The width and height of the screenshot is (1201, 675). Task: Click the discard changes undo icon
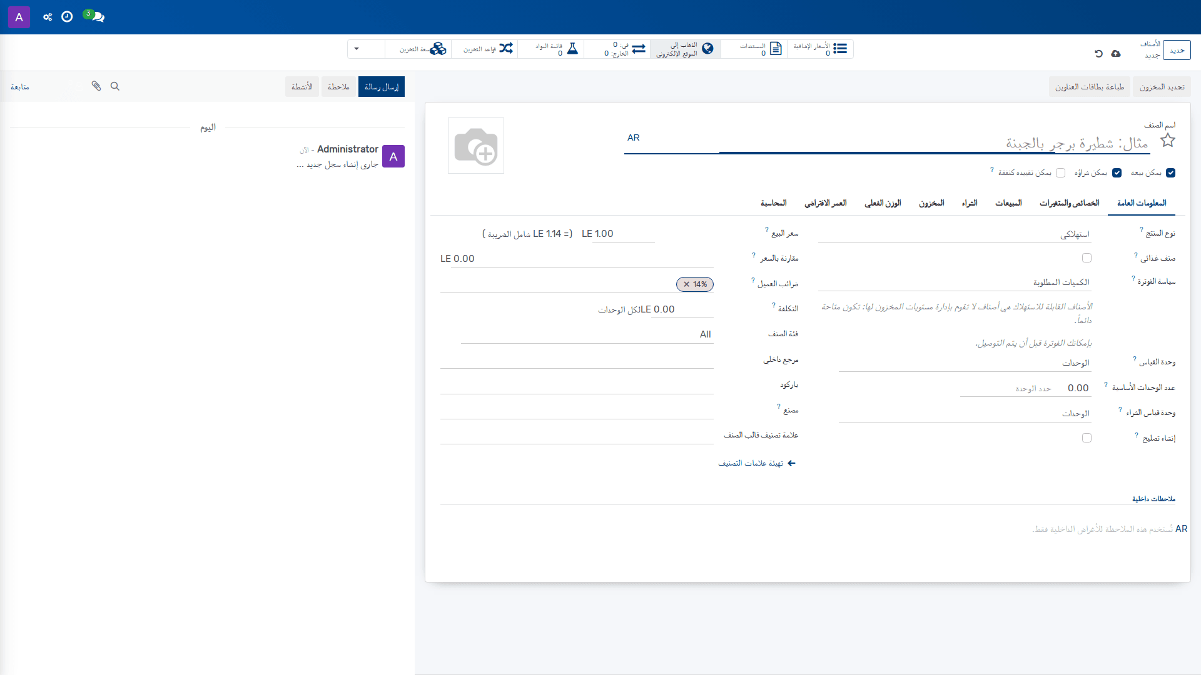(x=1098, y=54)
